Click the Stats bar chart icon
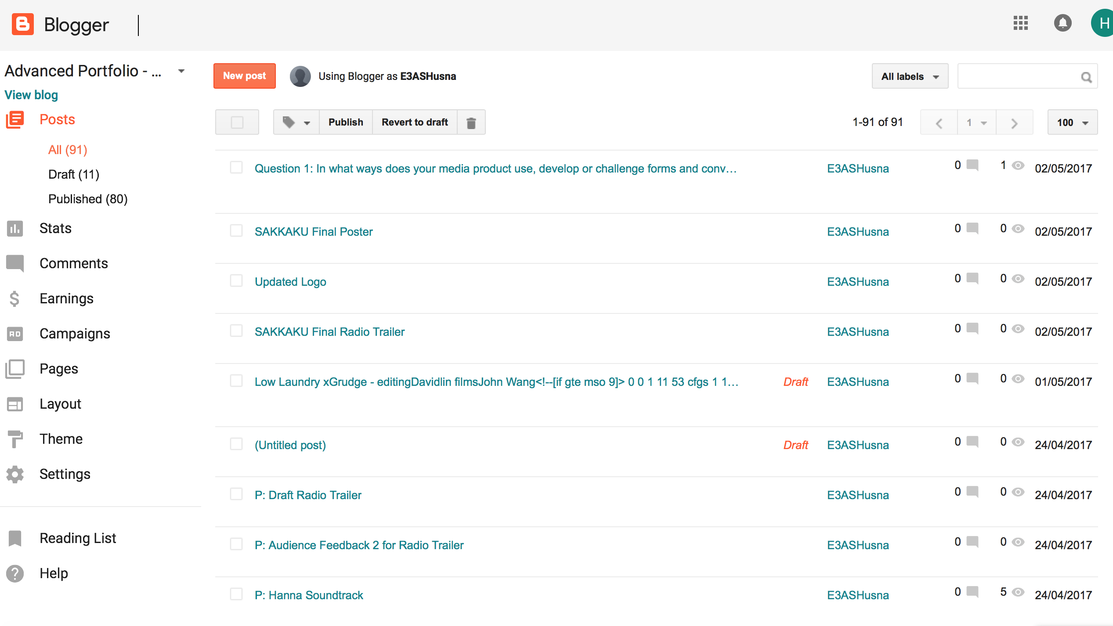 pyautogui.click(x=15, y=229)
